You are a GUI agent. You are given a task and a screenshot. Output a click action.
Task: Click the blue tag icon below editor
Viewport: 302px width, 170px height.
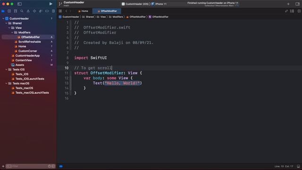pyautogui.click(x=61, y=166)
